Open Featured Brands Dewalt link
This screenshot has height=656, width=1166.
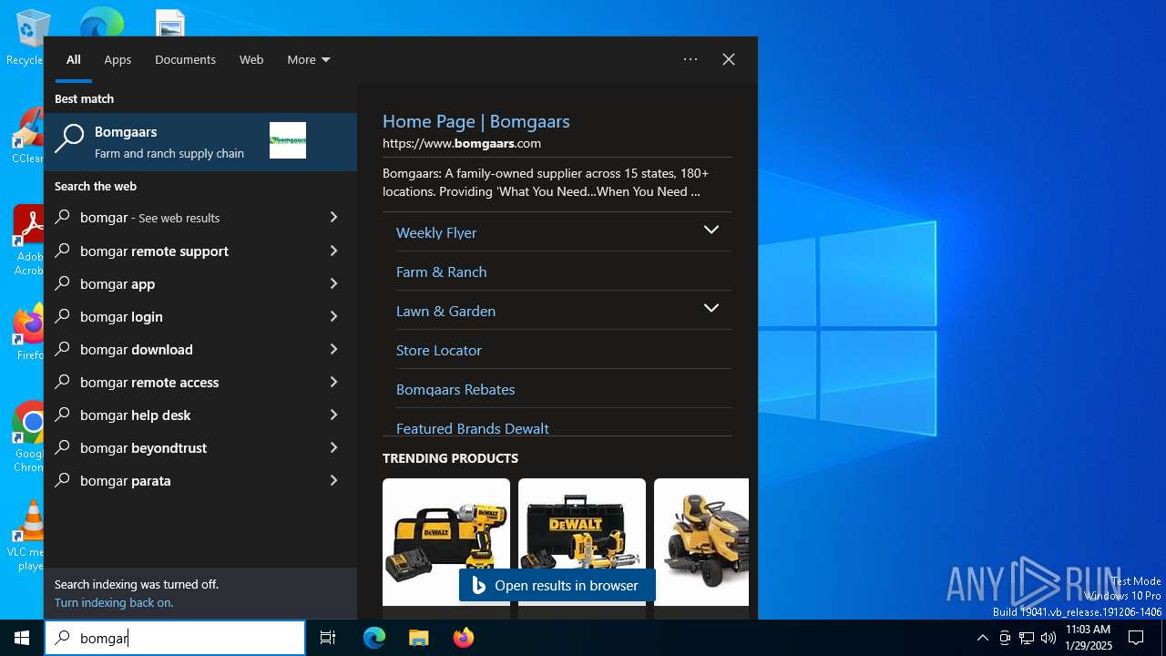coord(472,428)
